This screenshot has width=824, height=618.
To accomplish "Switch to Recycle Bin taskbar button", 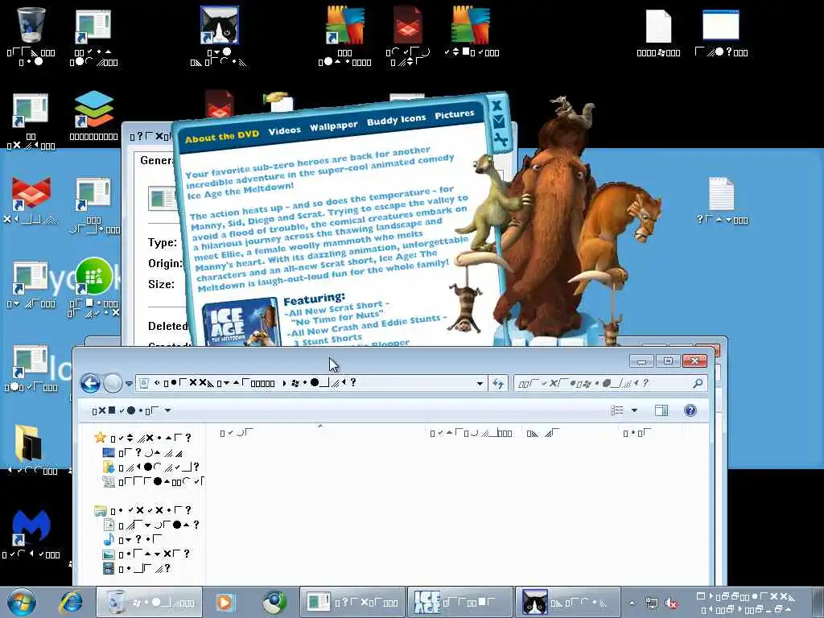I will point(149,602).
